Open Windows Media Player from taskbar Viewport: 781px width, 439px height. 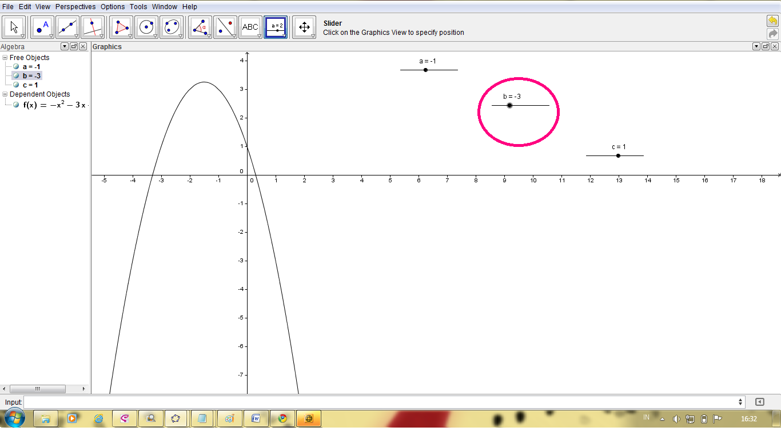tap(72, 418)
